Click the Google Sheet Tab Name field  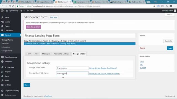point(72,73)
